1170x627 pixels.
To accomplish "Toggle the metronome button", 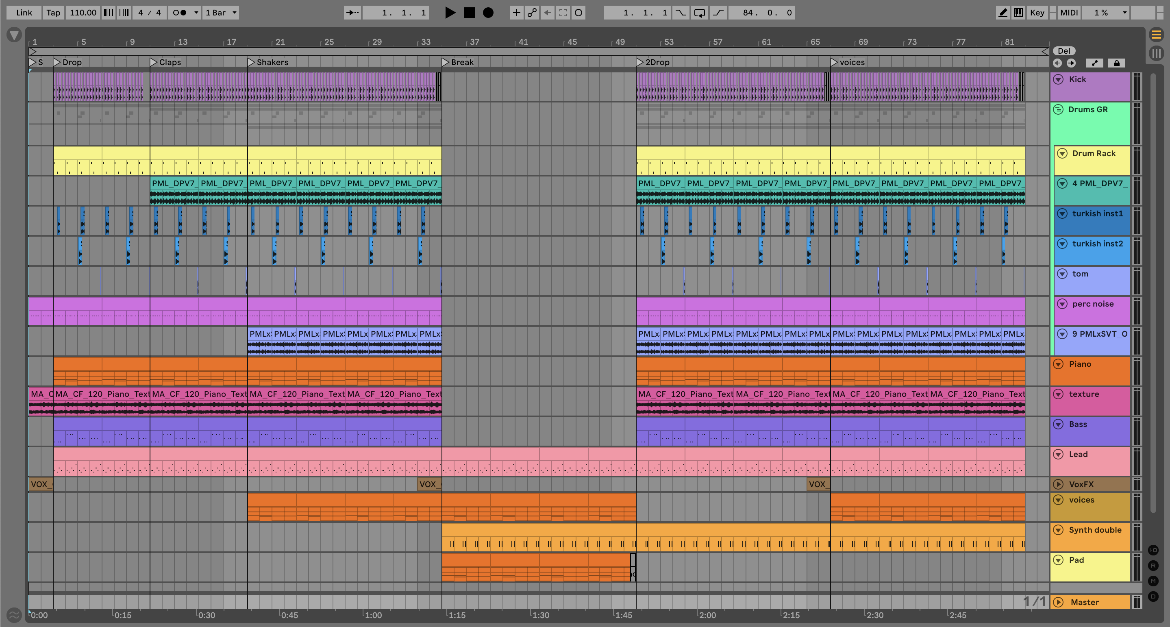I will (180, 13).
